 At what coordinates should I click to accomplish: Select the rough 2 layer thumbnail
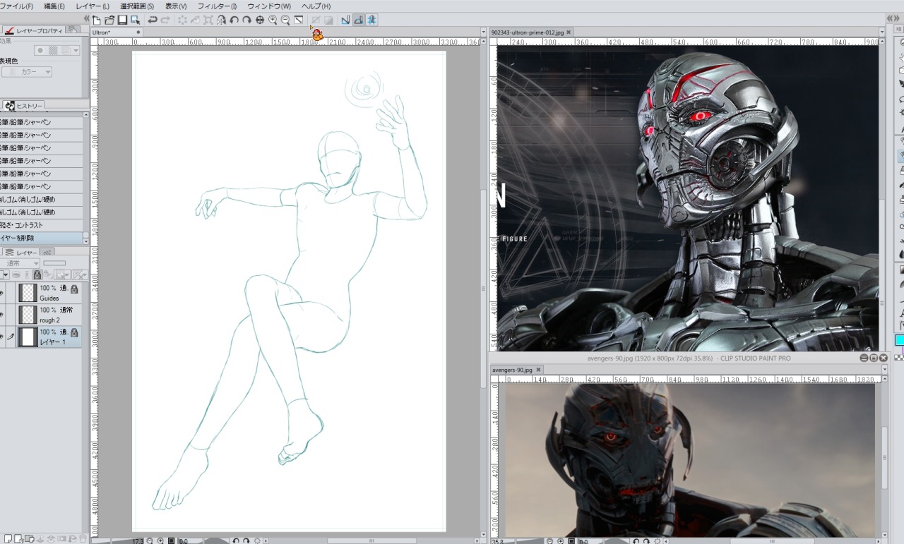coord(28,315)
